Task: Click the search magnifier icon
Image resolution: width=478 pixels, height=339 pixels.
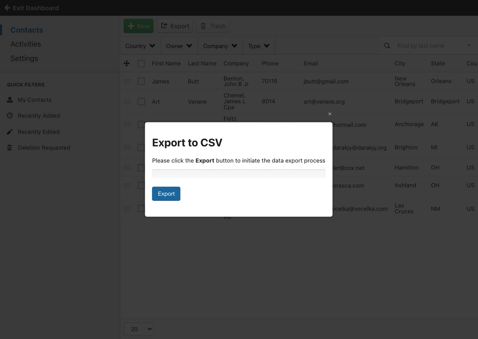Action: pyautogui.click(x=387, y=46)
